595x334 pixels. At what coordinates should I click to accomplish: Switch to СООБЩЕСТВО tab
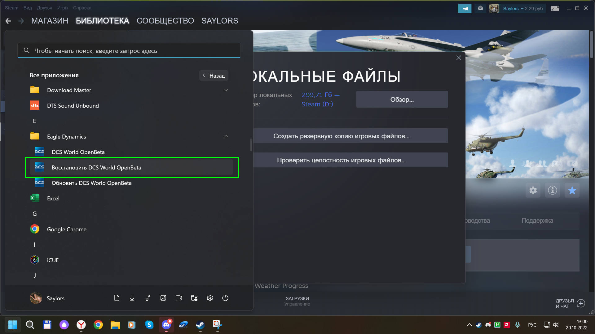click(x=165, y=21)
